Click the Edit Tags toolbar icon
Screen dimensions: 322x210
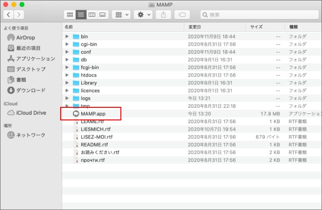(x=182, y=15)
